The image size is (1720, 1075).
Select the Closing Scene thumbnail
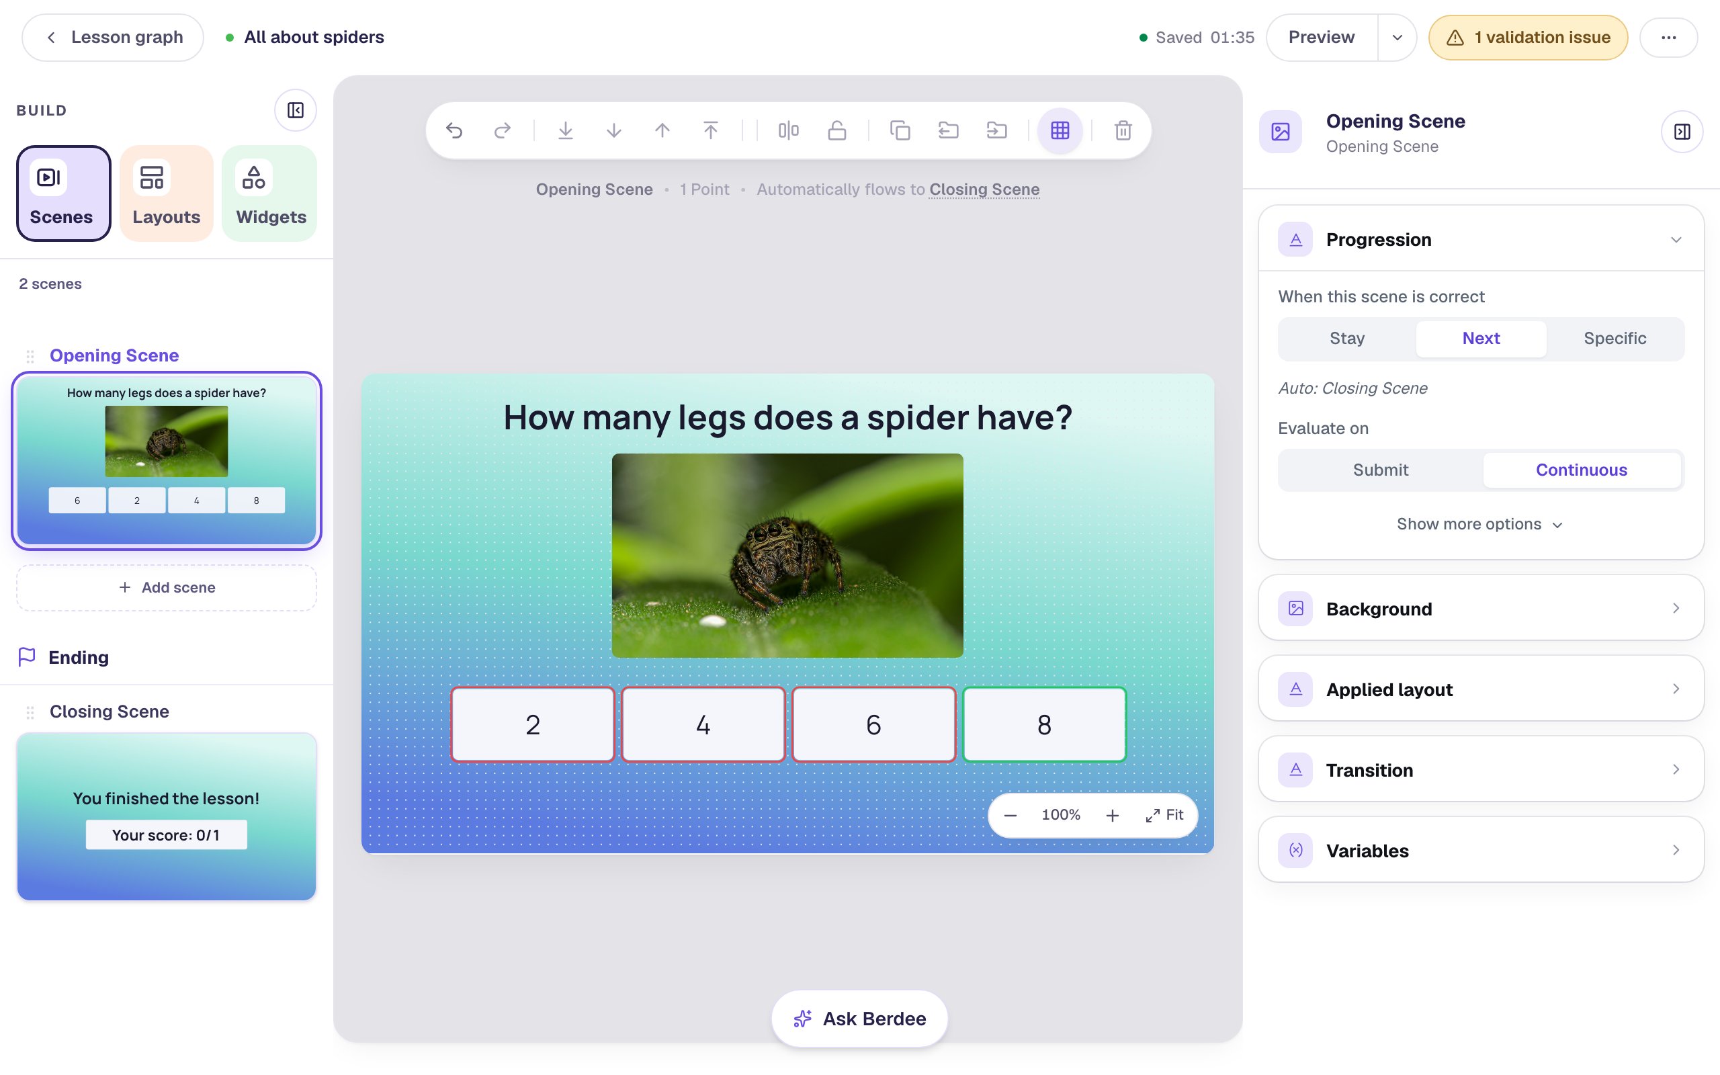[167, 817]
